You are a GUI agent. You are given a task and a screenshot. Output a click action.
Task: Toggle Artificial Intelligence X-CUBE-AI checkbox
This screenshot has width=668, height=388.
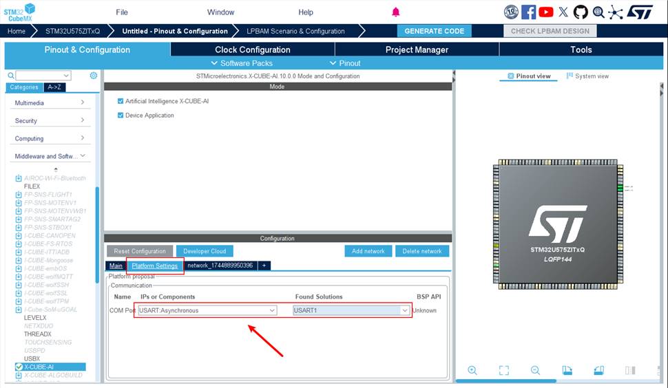[120, 101]
